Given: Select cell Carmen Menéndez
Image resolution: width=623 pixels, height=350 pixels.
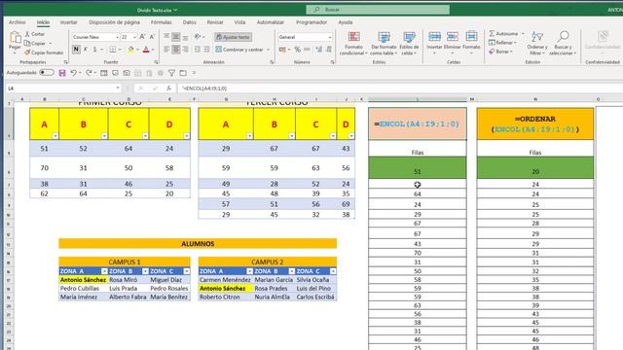Looking at the screenshot, I should click(x=226, y=280).
